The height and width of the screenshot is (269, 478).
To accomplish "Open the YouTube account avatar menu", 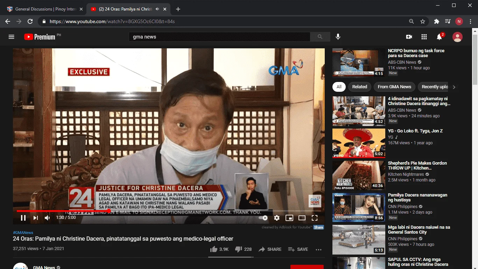I will 457,37.
